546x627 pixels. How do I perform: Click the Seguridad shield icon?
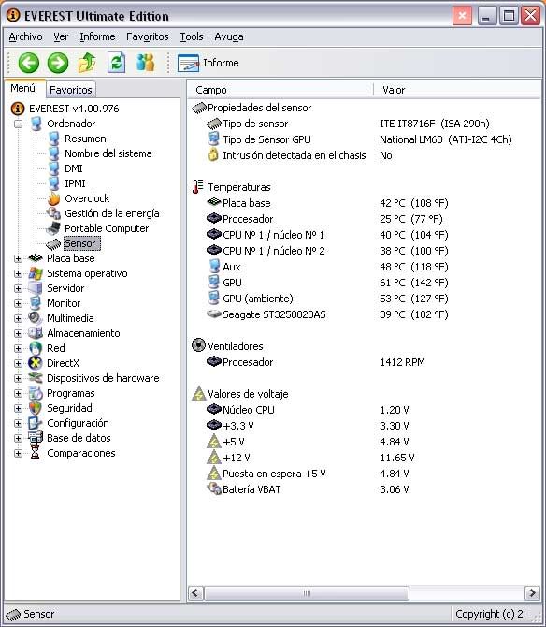(x=36, y=408)
